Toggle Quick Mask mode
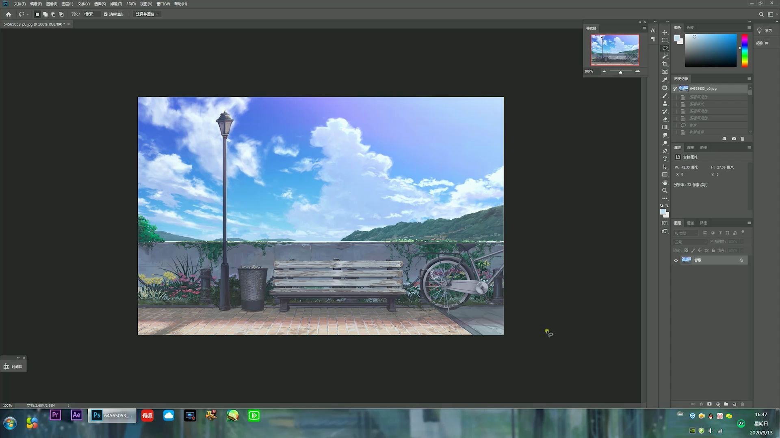780x438 pixels. 665,223
